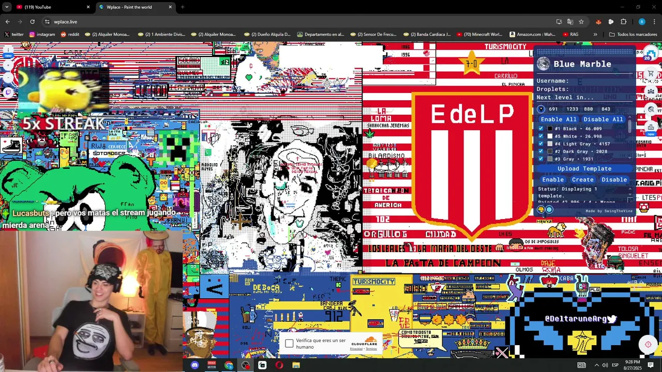Open the Wplace user level badge 26

[x=650, y=54]
